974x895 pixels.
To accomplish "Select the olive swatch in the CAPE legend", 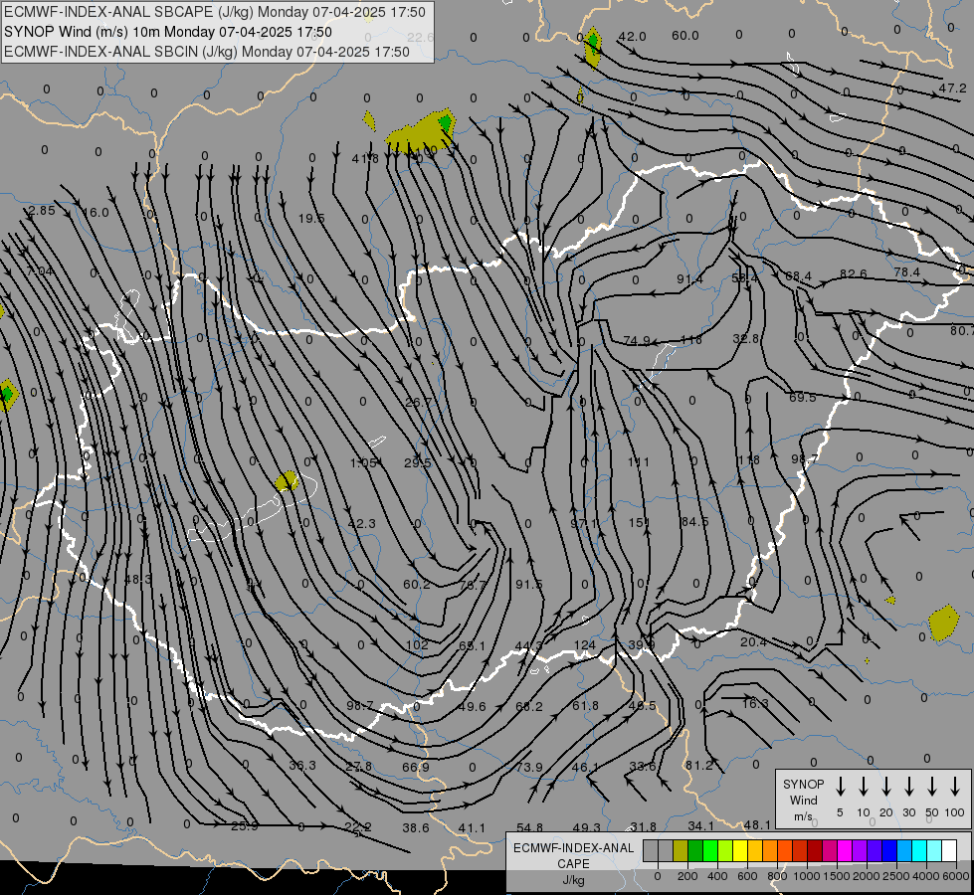I will click(x=681, y=851).
